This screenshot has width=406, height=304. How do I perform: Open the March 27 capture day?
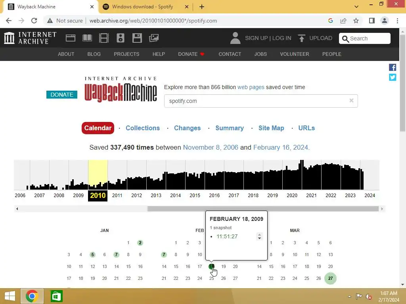tap(330, 278)
